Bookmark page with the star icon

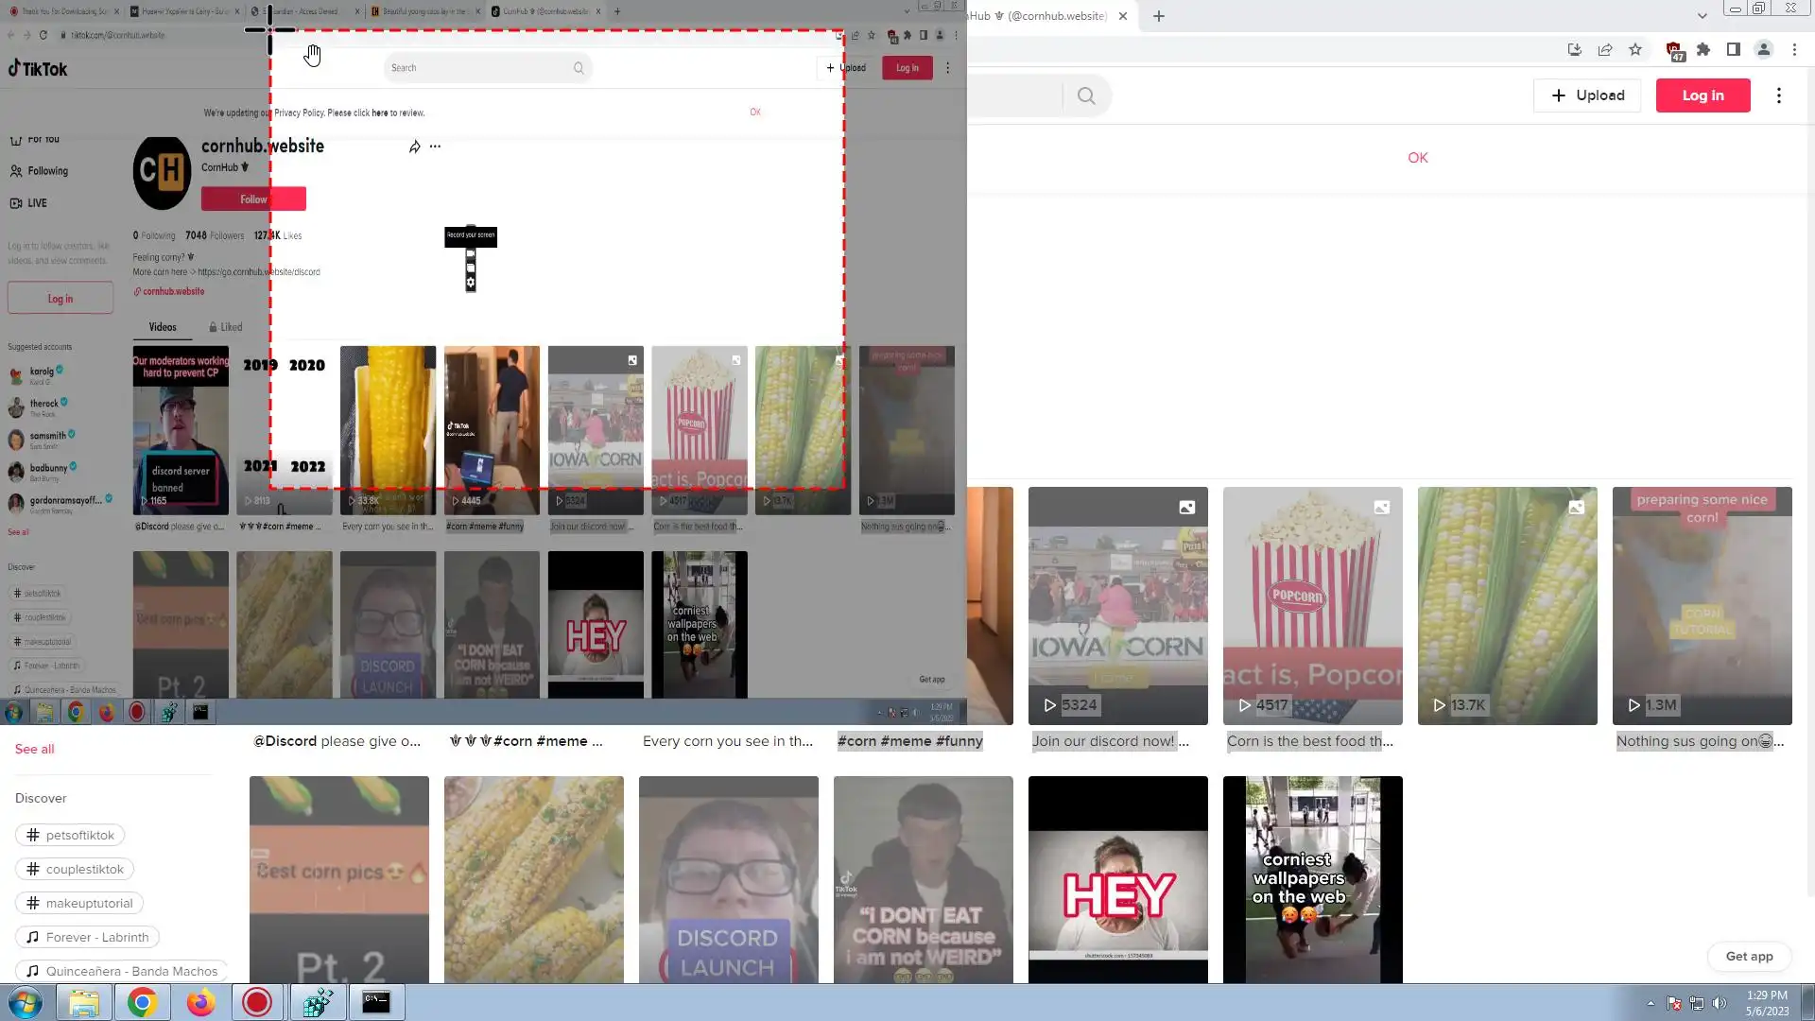pyautogui.click(x=1635, y=49)
